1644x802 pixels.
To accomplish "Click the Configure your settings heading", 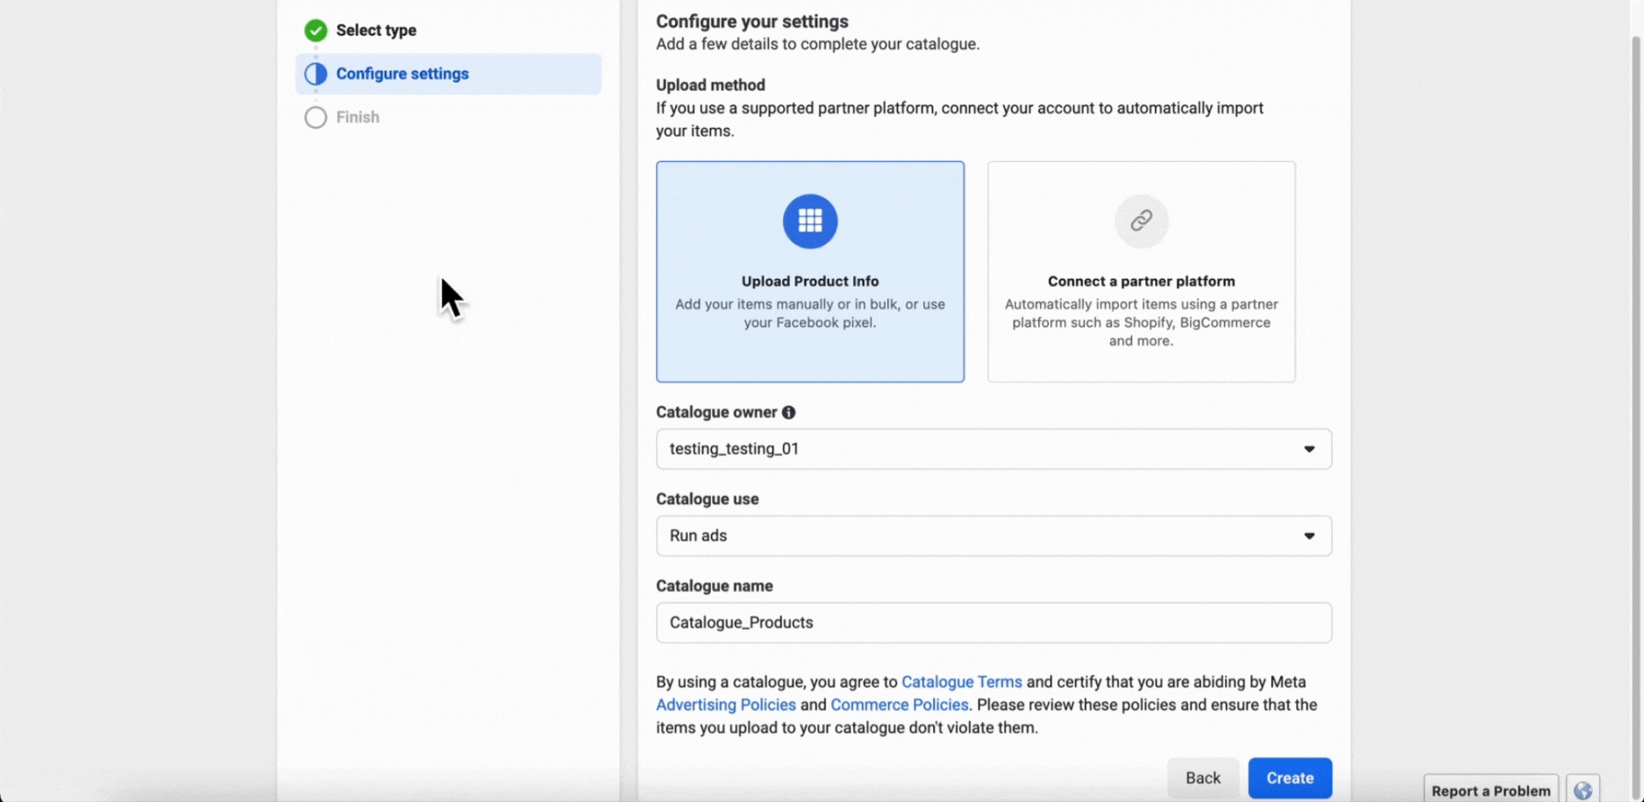I will (x=752, y=21).
